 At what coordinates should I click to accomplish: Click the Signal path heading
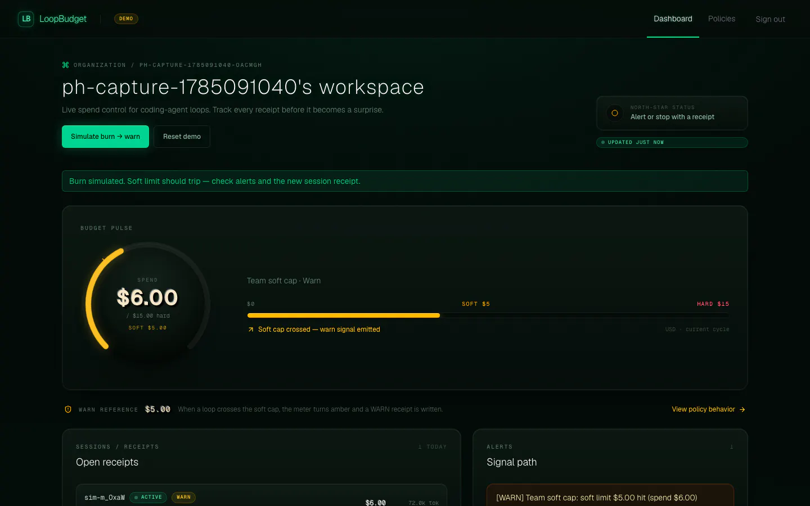[x=511, y=462]
